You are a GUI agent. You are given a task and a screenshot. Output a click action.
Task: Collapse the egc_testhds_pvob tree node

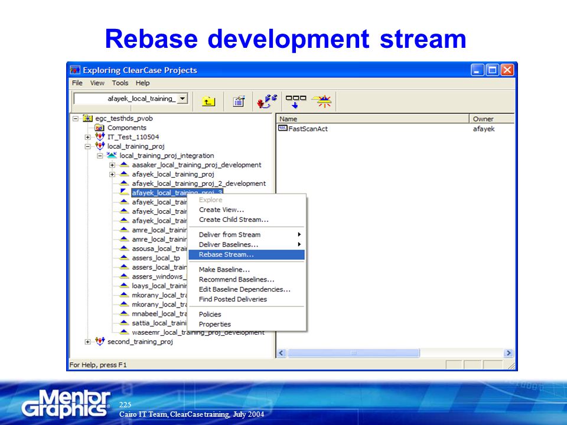(76, 118)
